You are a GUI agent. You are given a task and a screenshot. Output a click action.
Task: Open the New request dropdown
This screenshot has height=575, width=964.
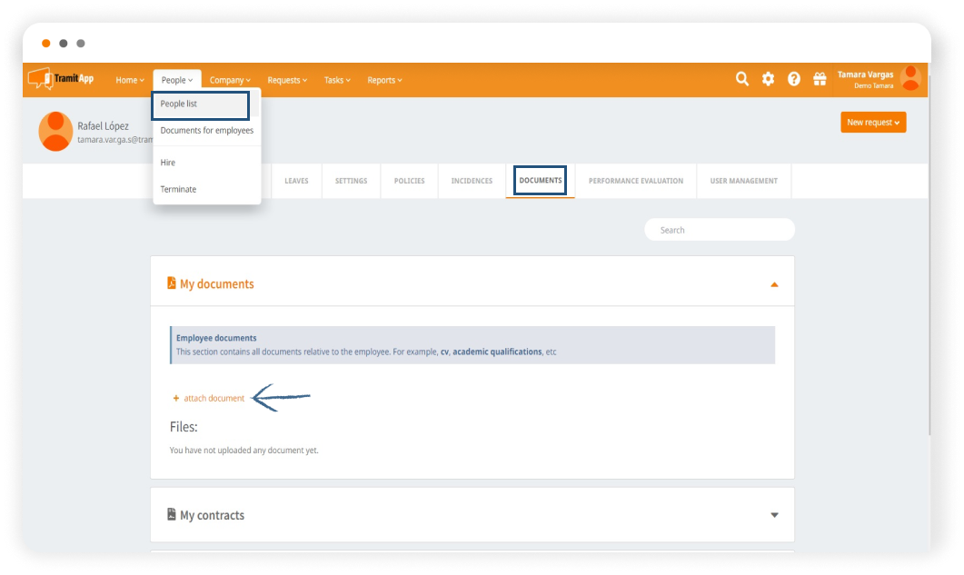pyautogui.click(x=872, y=123)
